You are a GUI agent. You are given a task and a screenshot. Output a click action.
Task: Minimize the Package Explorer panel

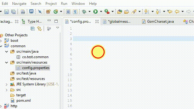tap(49, 21)
